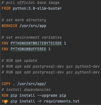
Task: Click the value 1 after PYTHONUNBUFFERED
Action: pos(50,49)
